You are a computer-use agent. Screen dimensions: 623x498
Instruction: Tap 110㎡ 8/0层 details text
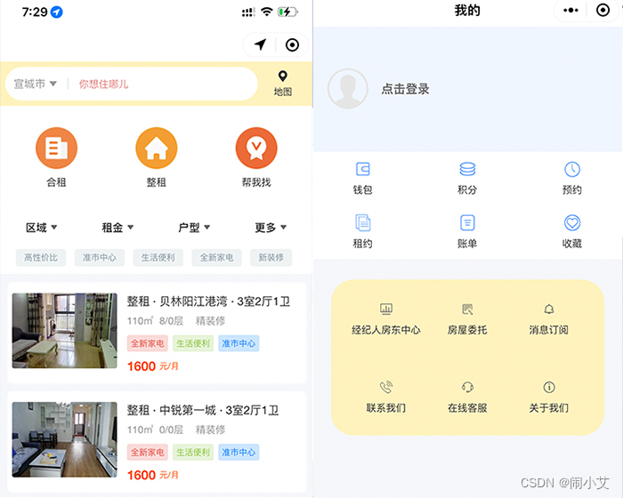(156, 321)
